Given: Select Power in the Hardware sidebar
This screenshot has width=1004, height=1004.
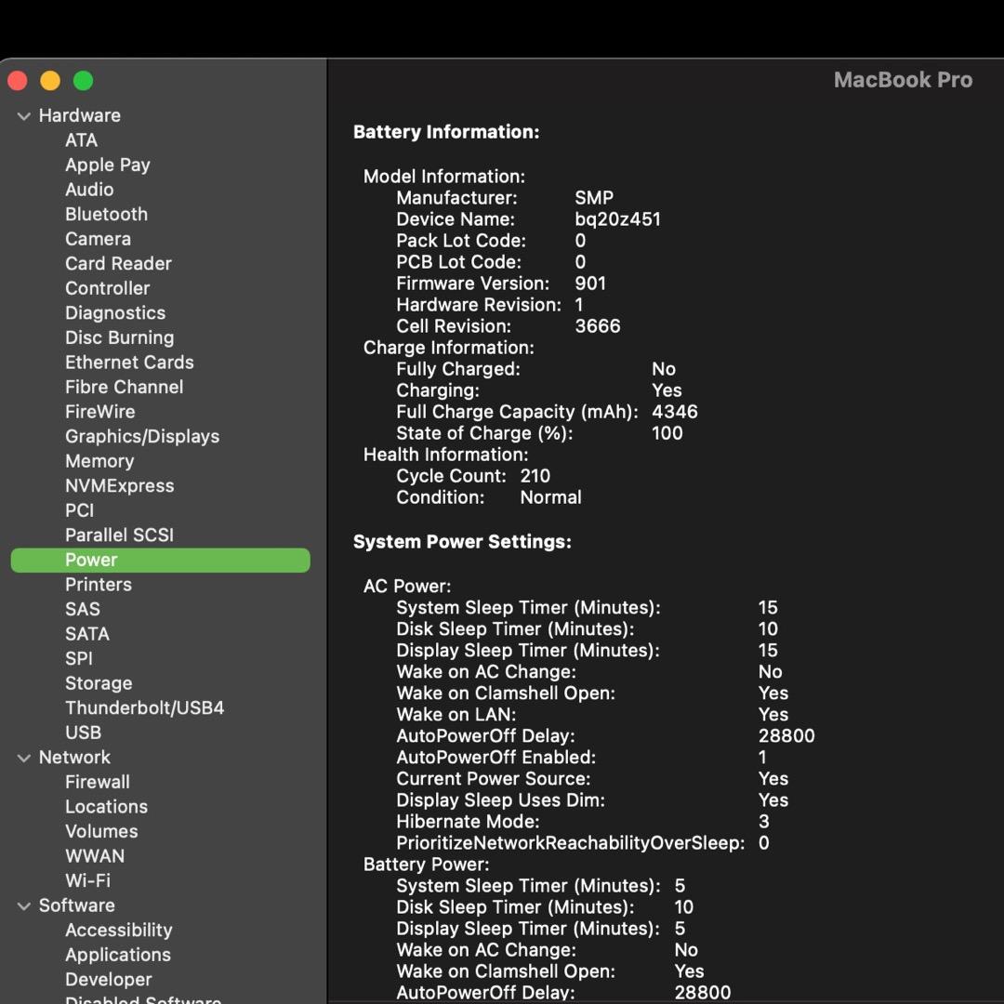Looking at the screenshot, I should tap(91, 560).
